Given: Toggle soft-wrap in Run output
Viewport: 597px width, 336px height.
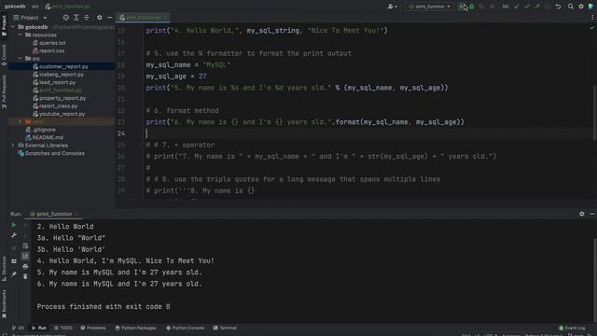Looking at the screenshot, I should (x=25, y=246).
